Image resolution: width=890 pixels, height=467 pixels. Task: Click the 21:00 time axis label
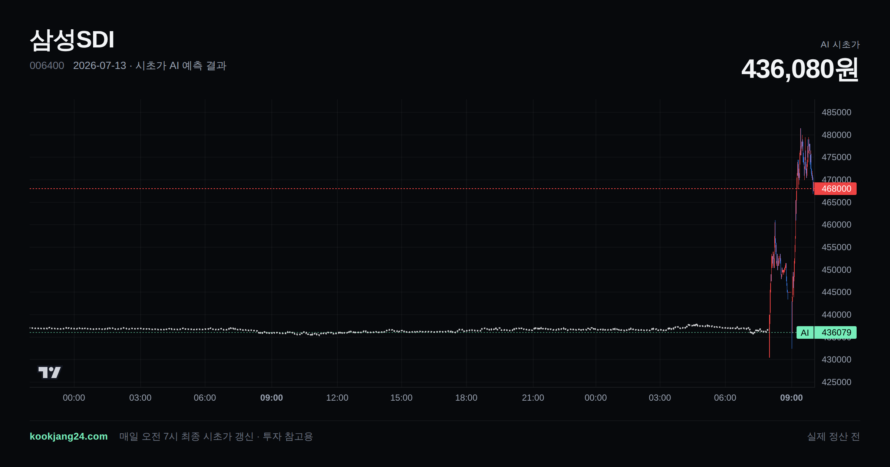pyautogui.click(x=533, y=398)
